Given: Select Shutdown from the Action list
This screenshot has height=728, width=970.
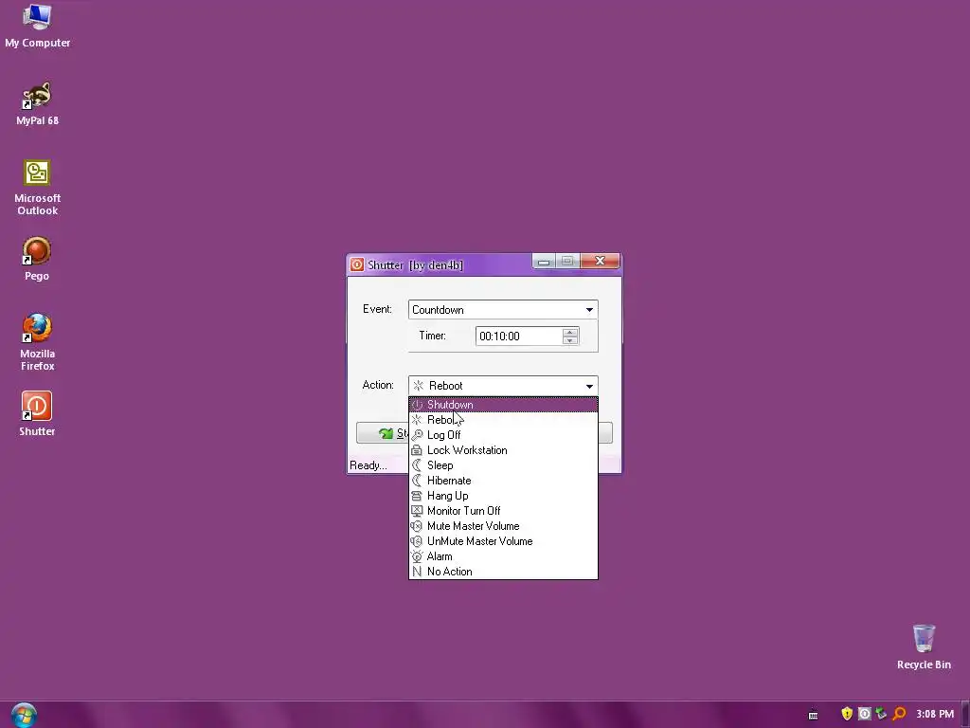Looking at the screenshot, I should click(x=503, y=404).
